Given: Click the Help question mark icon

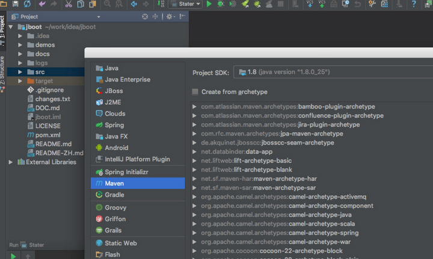Looking at the screenshot, I should tap(414, 4).
